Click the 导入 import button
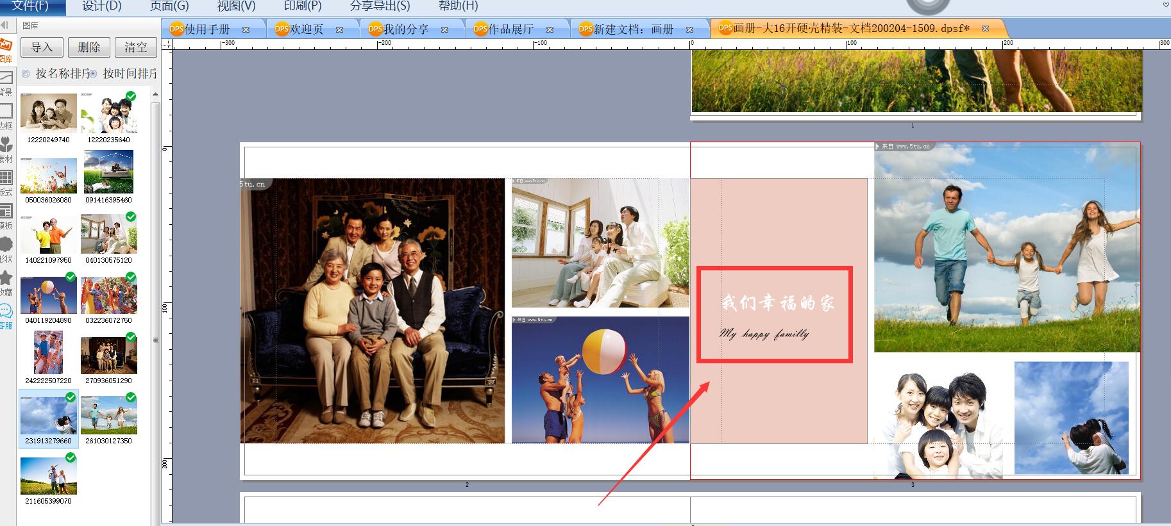Viewport: 1171px width, 526px height. (42, 47)
